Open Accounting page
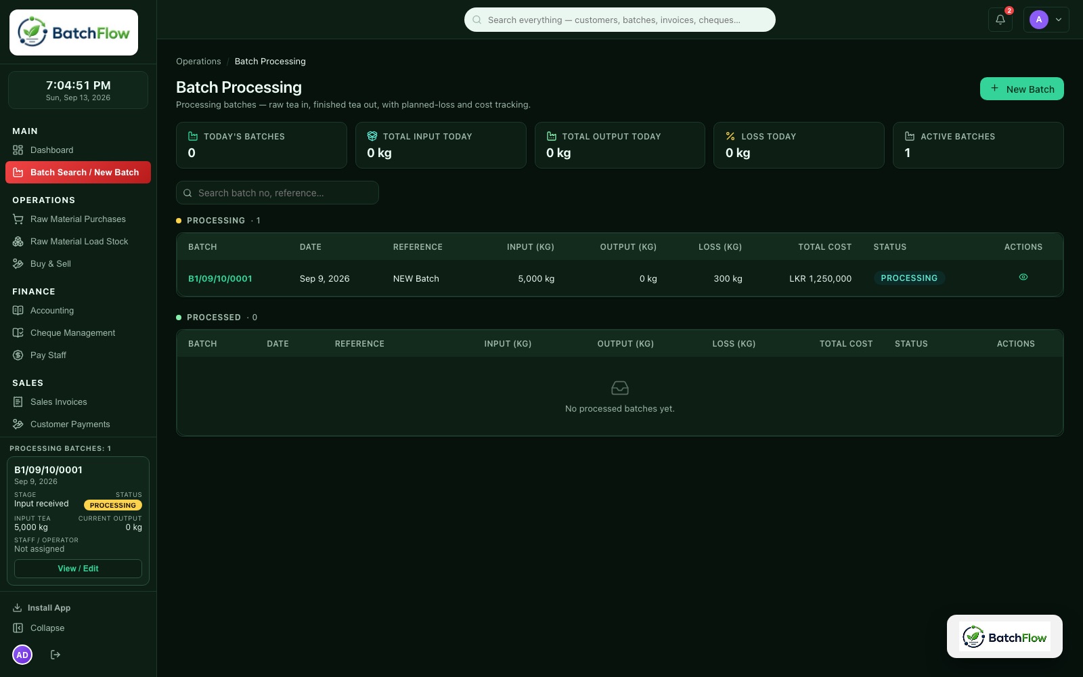 (78, 311)
